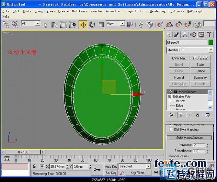Click the time slider 0/100 thumb
217x182 pixels.
23,152
